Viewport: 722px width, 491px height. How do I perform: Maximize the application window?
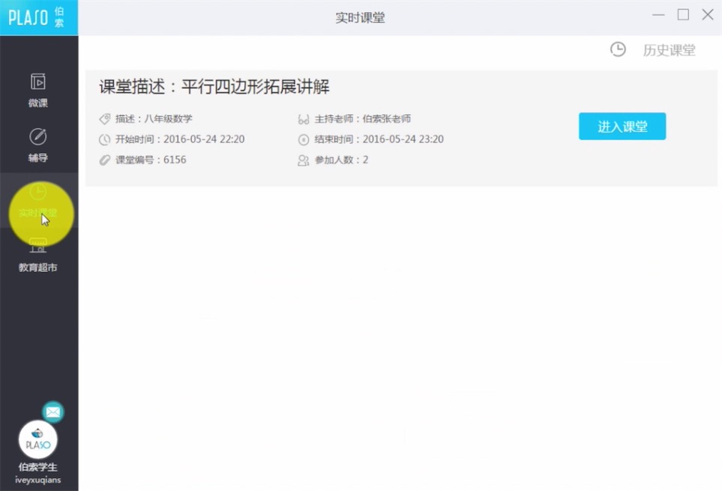click(x=683, y=15)
